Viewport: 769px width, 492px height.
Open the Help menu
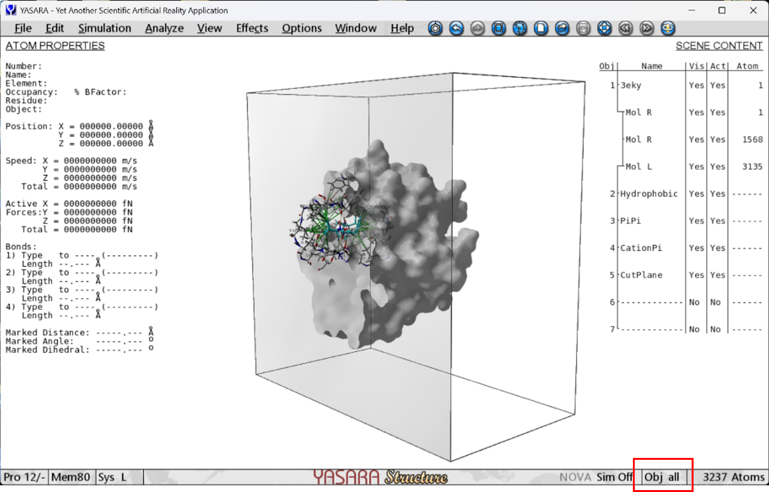pos(402,28)
